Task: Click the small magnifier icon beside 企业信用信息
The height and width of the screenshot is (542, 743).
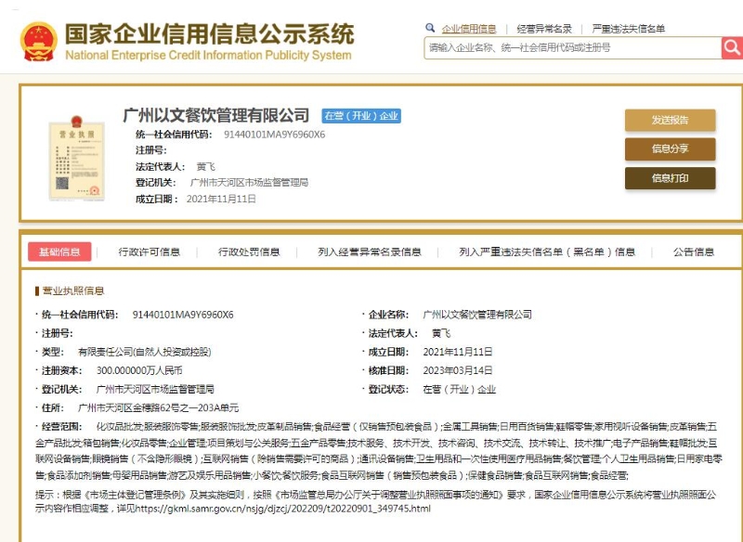Action: pos(429,29)
